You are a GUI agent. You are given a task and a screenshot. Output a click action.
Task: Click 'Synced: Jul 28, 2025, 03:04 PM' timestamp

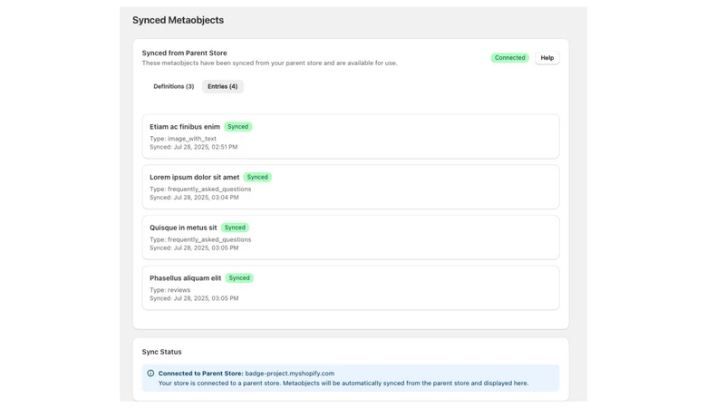[194, 198]
